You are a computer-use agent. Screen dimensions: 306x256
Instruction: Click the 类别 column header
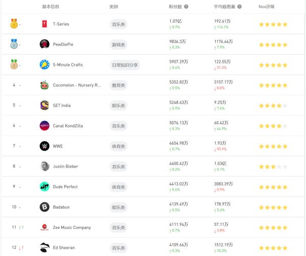pyautogui.click(x=114, y=7)
